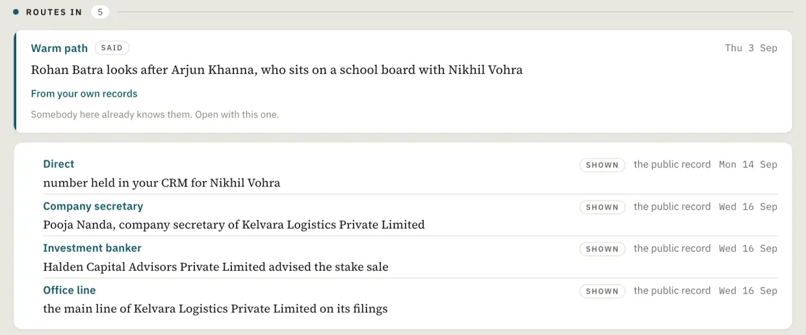Select the Pooja Nanda description line
Screen dimensions: 806x335
pyautogui.click(x=234, y=225)
